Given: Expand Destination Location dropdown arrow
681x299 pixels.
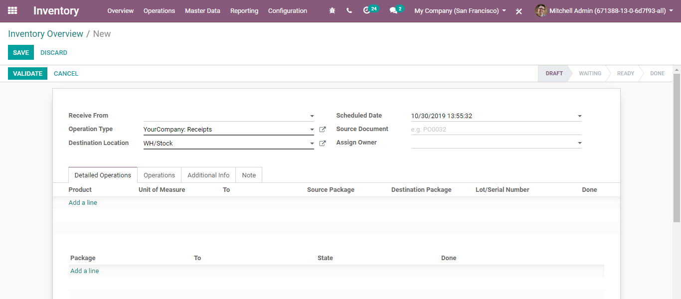Looking at the screenshot, I should (312, 144).
